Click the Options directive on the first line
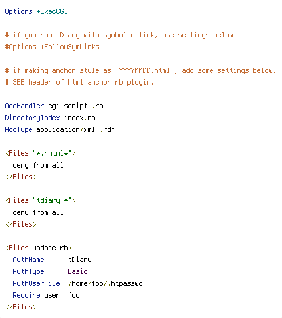Viewport: 282px width, 318px height. (x=18, y=11)
